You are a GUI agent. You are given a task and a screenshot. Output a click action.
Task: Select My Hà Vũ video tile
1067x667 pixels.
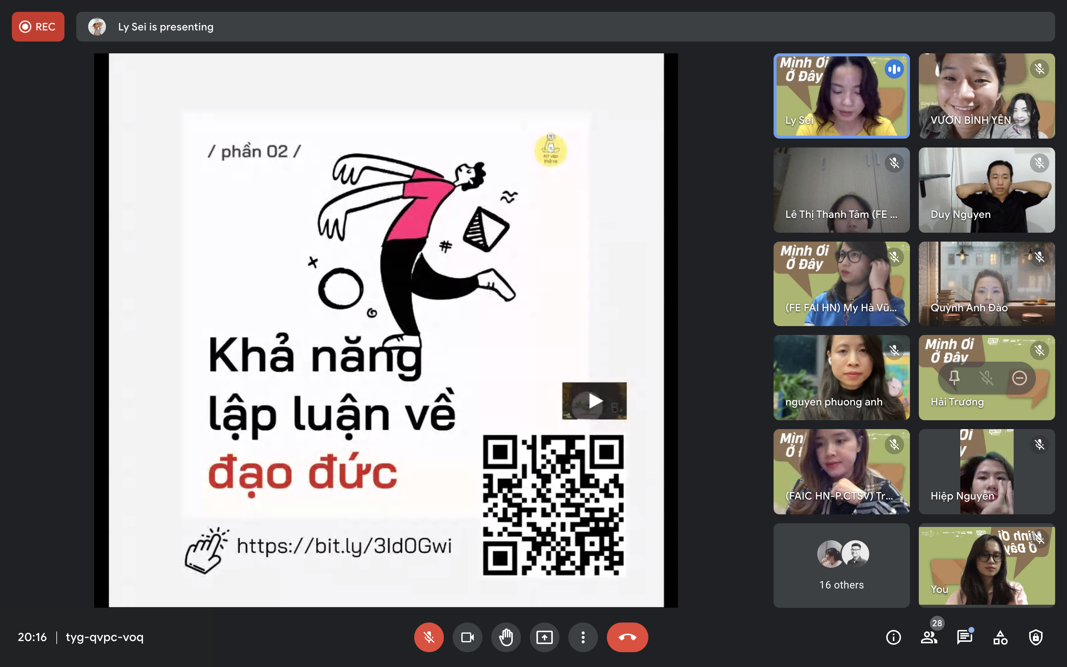(x=841, y=283)
